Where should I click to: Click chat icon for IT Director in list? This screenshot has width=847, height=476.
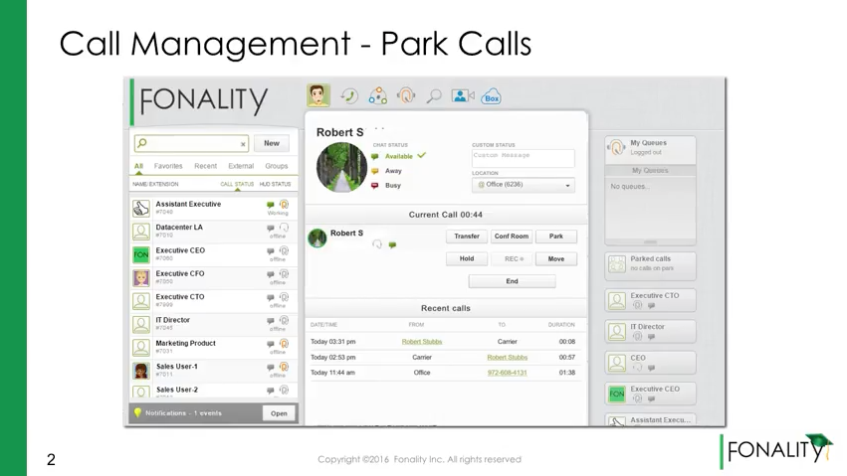click(x=270, y=321)
